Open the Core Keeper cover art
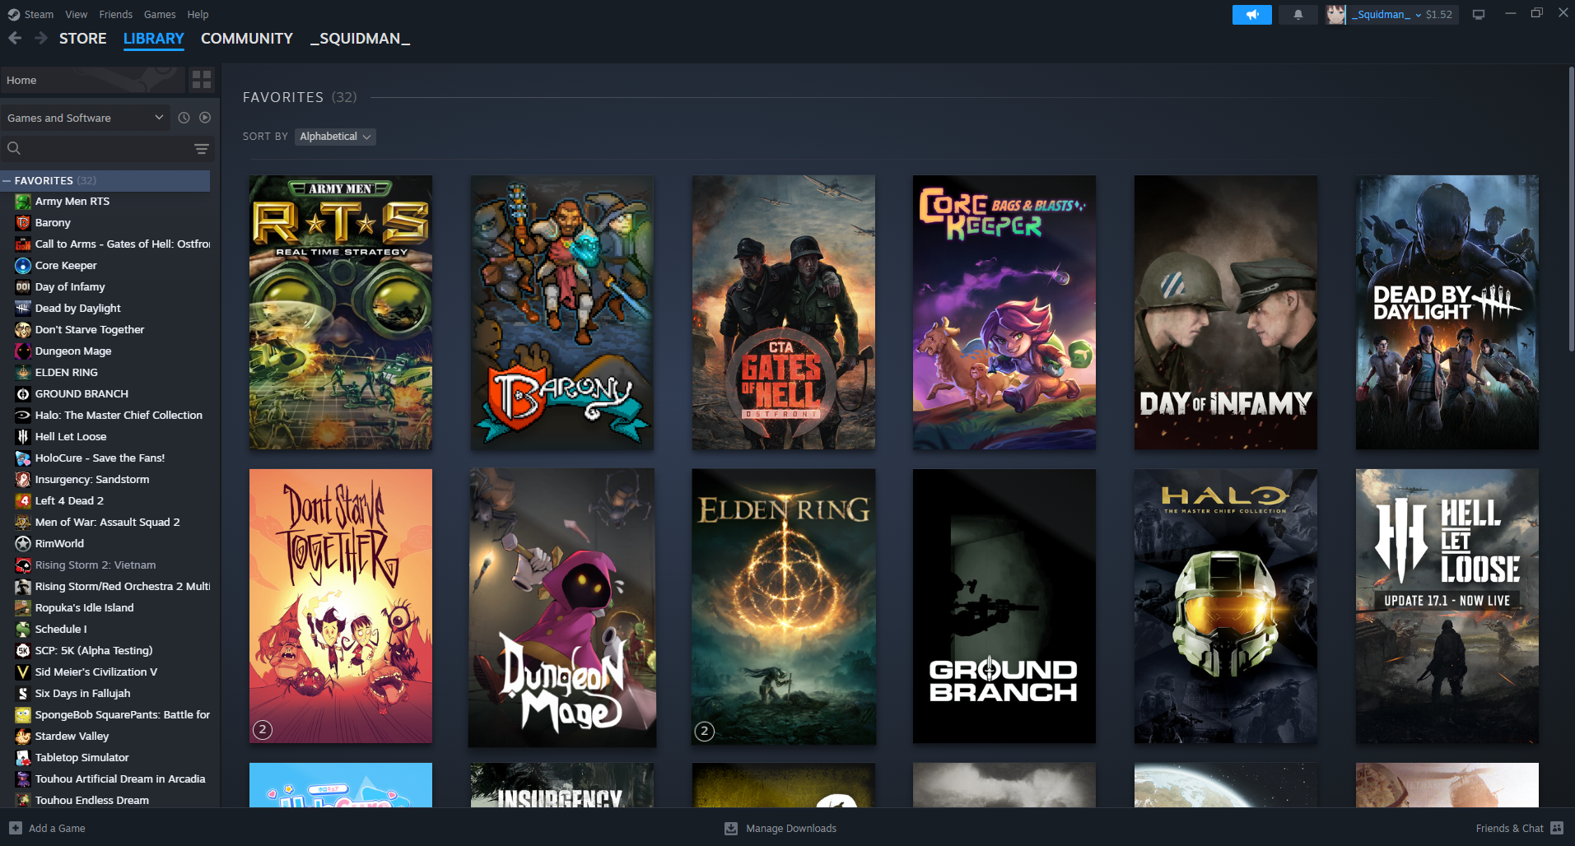Screen dimensions: 1575x846 (x=1004, y=313)
